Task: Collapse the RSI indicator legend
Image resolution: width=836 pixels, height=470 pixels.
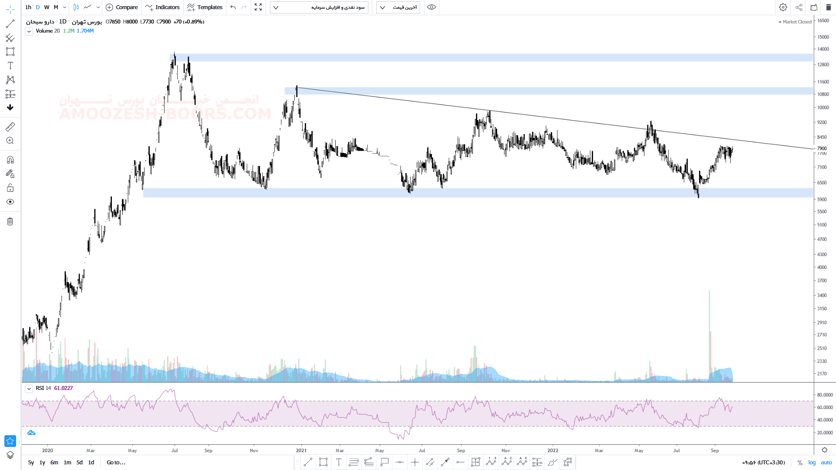Action: click(x=29, y=389)
